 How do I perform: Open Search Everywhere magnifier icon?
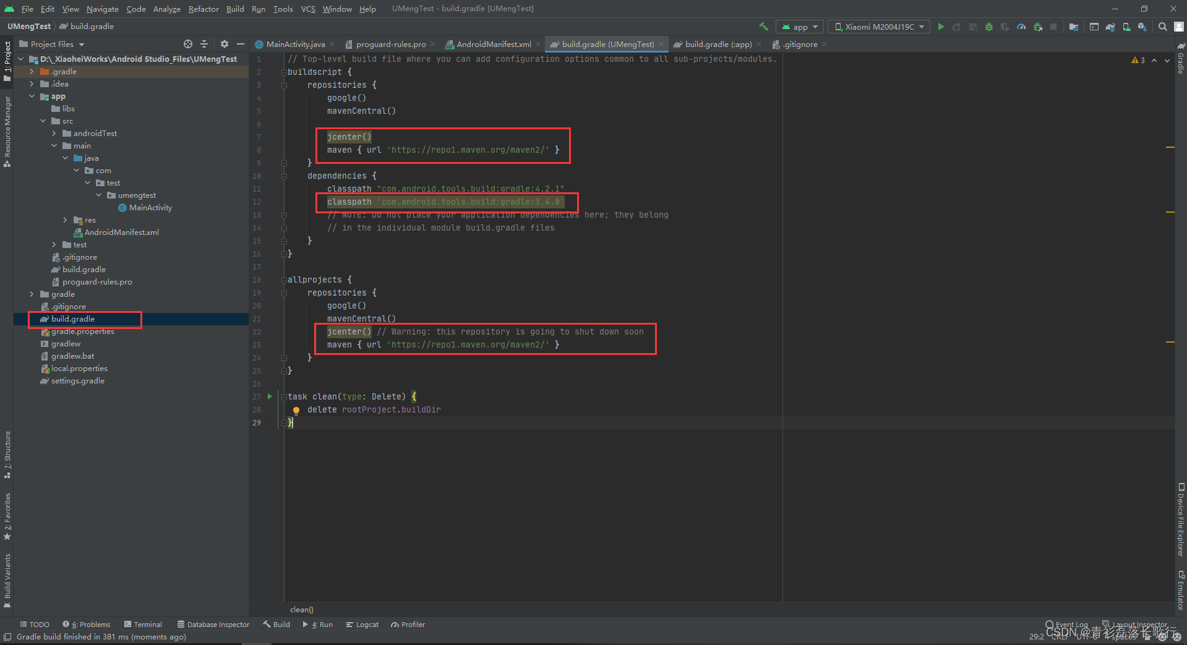(1162, 27)
